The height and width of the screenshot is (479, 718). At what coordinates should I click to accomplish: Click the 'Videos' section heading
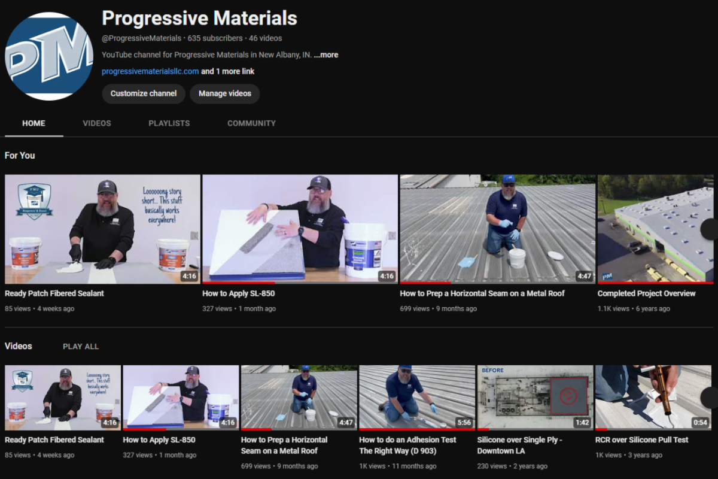point(19,346)
